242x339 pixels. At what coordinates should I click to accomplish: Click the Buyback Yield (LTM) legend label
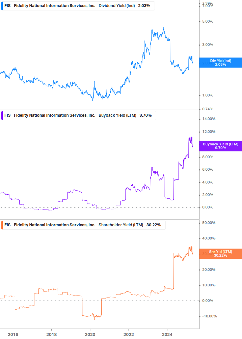point(117,115)
